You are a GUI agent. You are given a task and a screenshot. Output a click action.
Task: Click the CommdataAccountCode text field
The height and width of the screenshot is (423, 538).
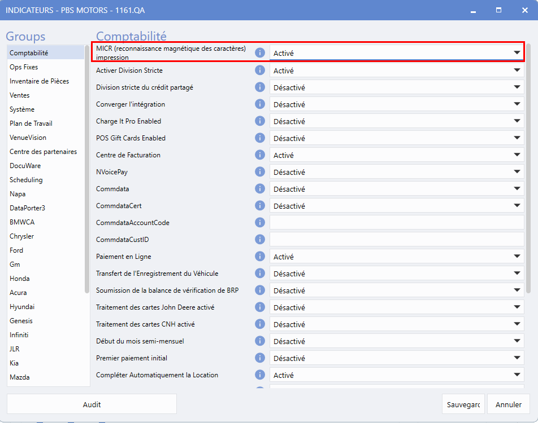click(397, 223)
